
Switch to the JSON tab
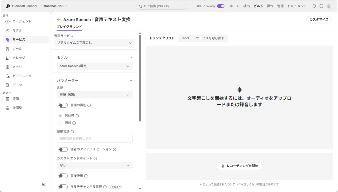click(185, 38)
